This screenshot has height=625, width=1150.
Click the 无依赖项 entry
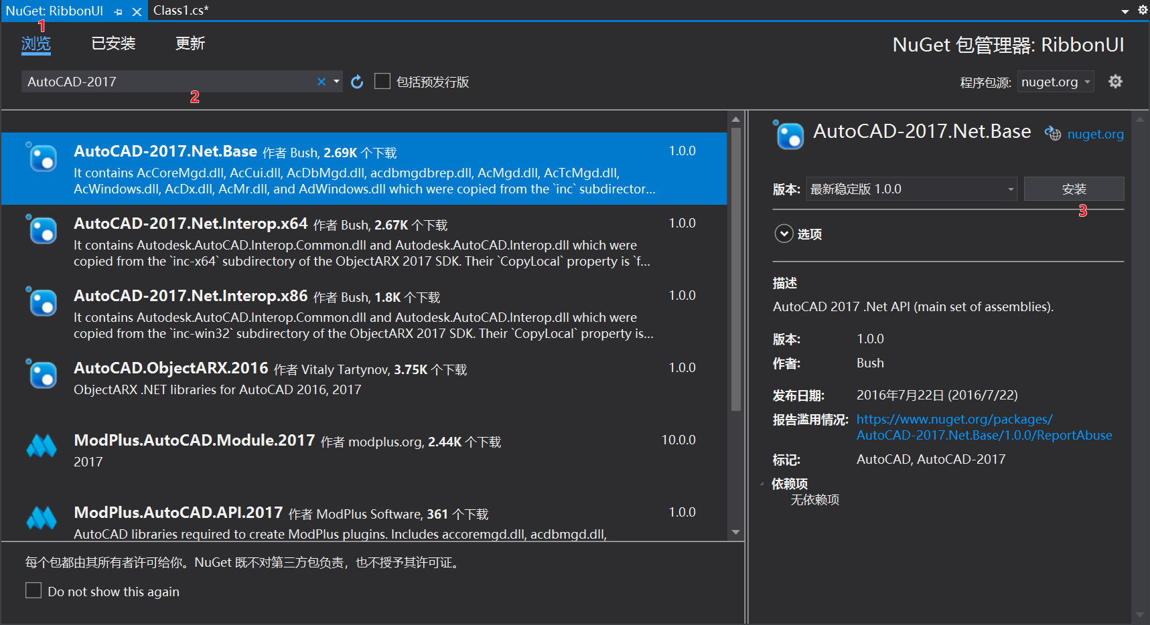[815, 500]
